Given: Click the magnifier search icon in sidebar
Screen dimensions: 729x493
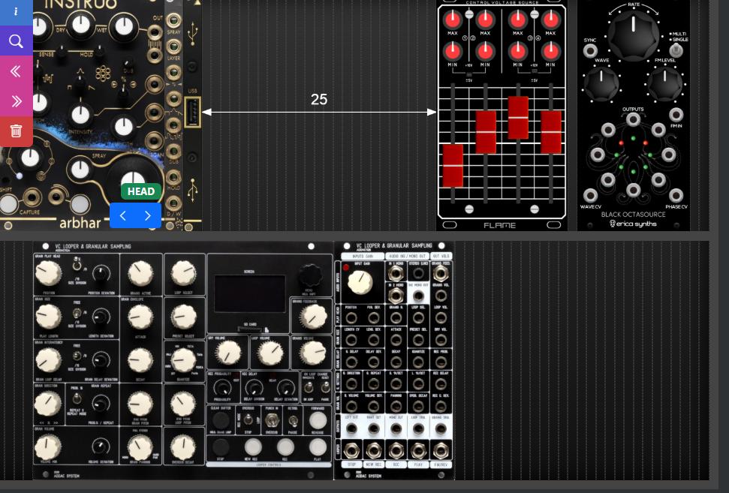Looking at the screenshot, I should click(x=17, y=41).
